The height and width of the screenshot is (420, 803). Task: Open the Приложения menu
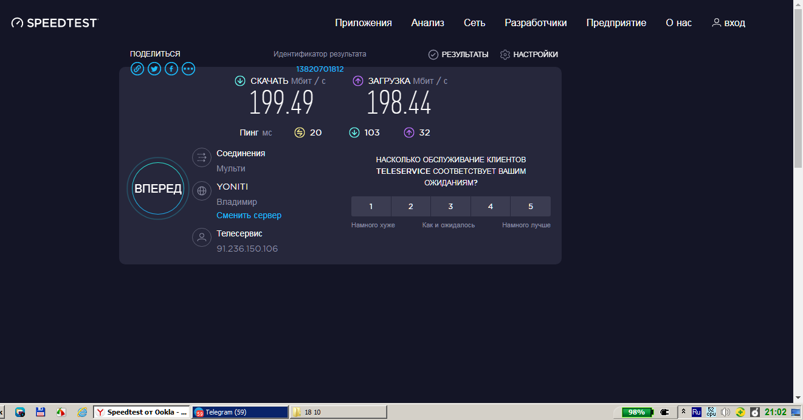pyautogui.click(x=363, y=23)
